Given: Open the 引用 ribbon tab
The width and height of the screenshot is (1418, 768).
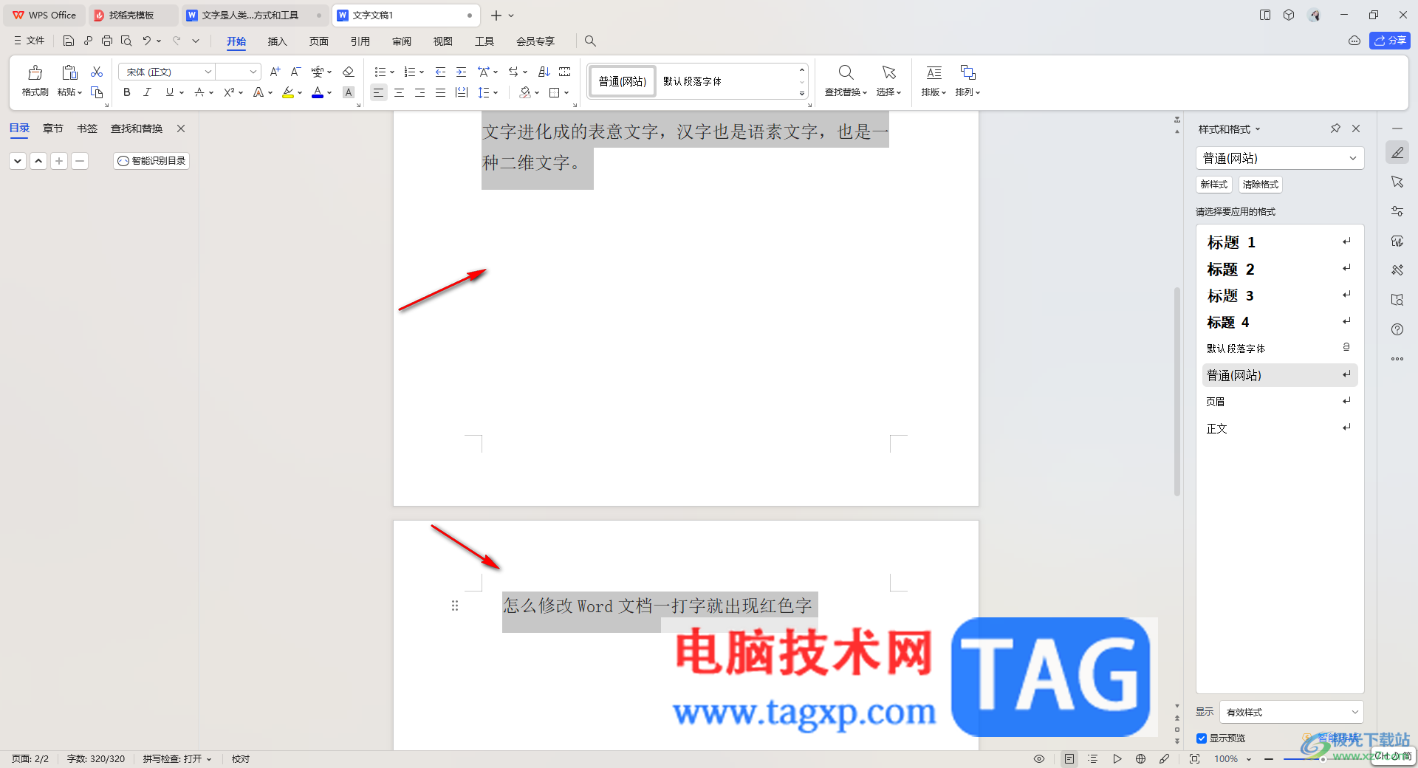Looking at the screenshot, I should point(360,41).
